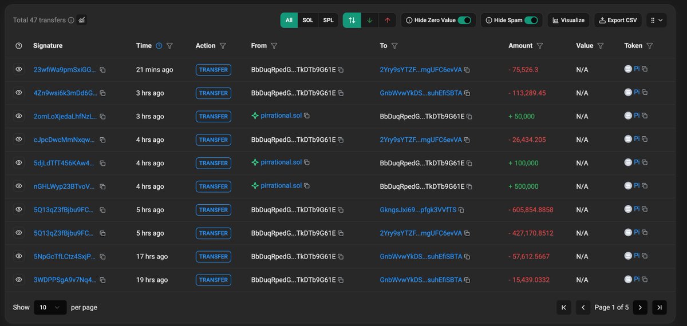Image resolution: width=687 pixels, height=326 pixels.
Task: Copy the signature 2omLoXjedaLhfNzL
Action: (x=103, y=117)
